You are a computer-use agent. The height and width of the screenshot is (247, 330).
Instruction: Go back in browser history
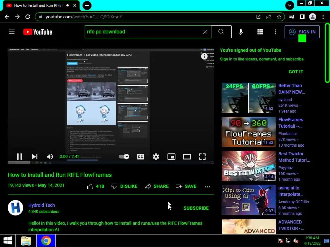click(x=7, y=17)
